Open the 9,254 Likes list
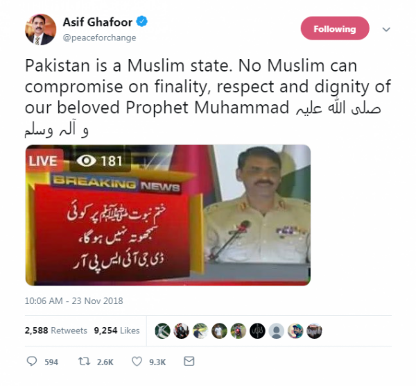The image size is (416, 386). pos(116,330)
